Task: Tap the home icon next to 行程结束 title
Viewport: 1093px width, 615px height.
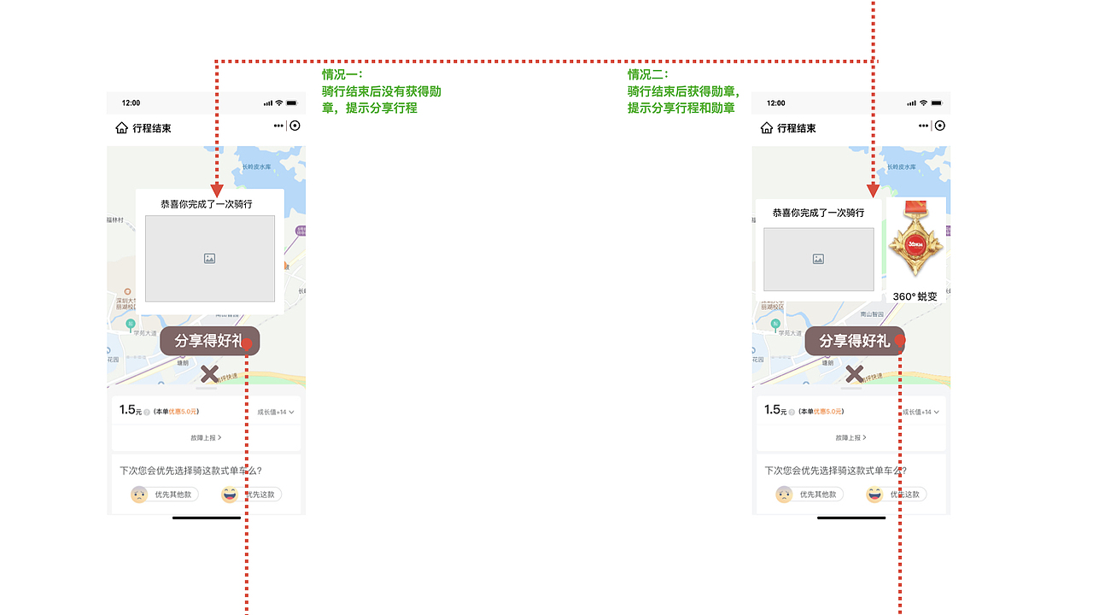Action: [120, 128]
